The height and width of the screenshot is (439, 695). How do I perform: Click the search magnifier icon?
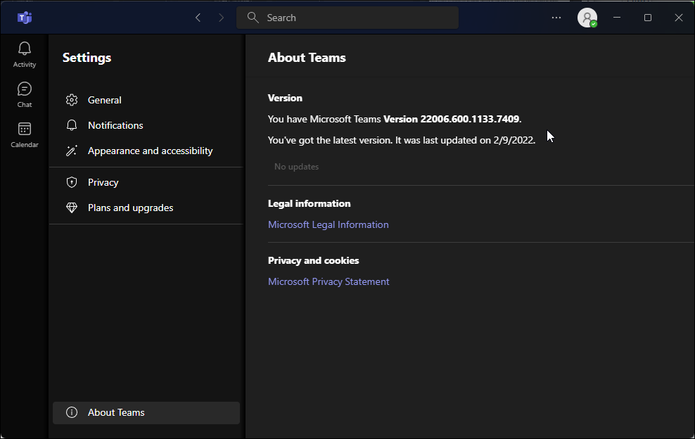click(253, 17)
